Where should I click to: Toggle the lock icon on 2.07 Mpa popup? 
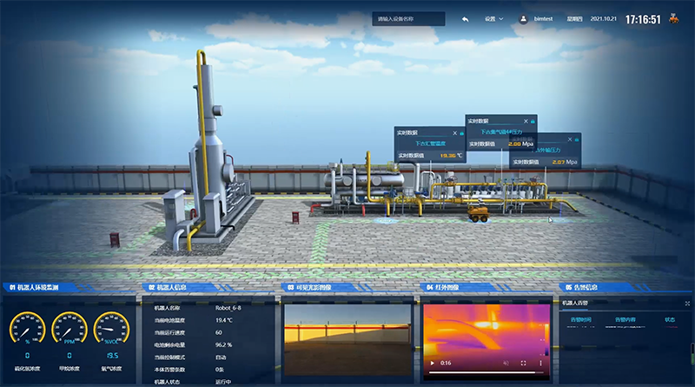coord(577,139)
